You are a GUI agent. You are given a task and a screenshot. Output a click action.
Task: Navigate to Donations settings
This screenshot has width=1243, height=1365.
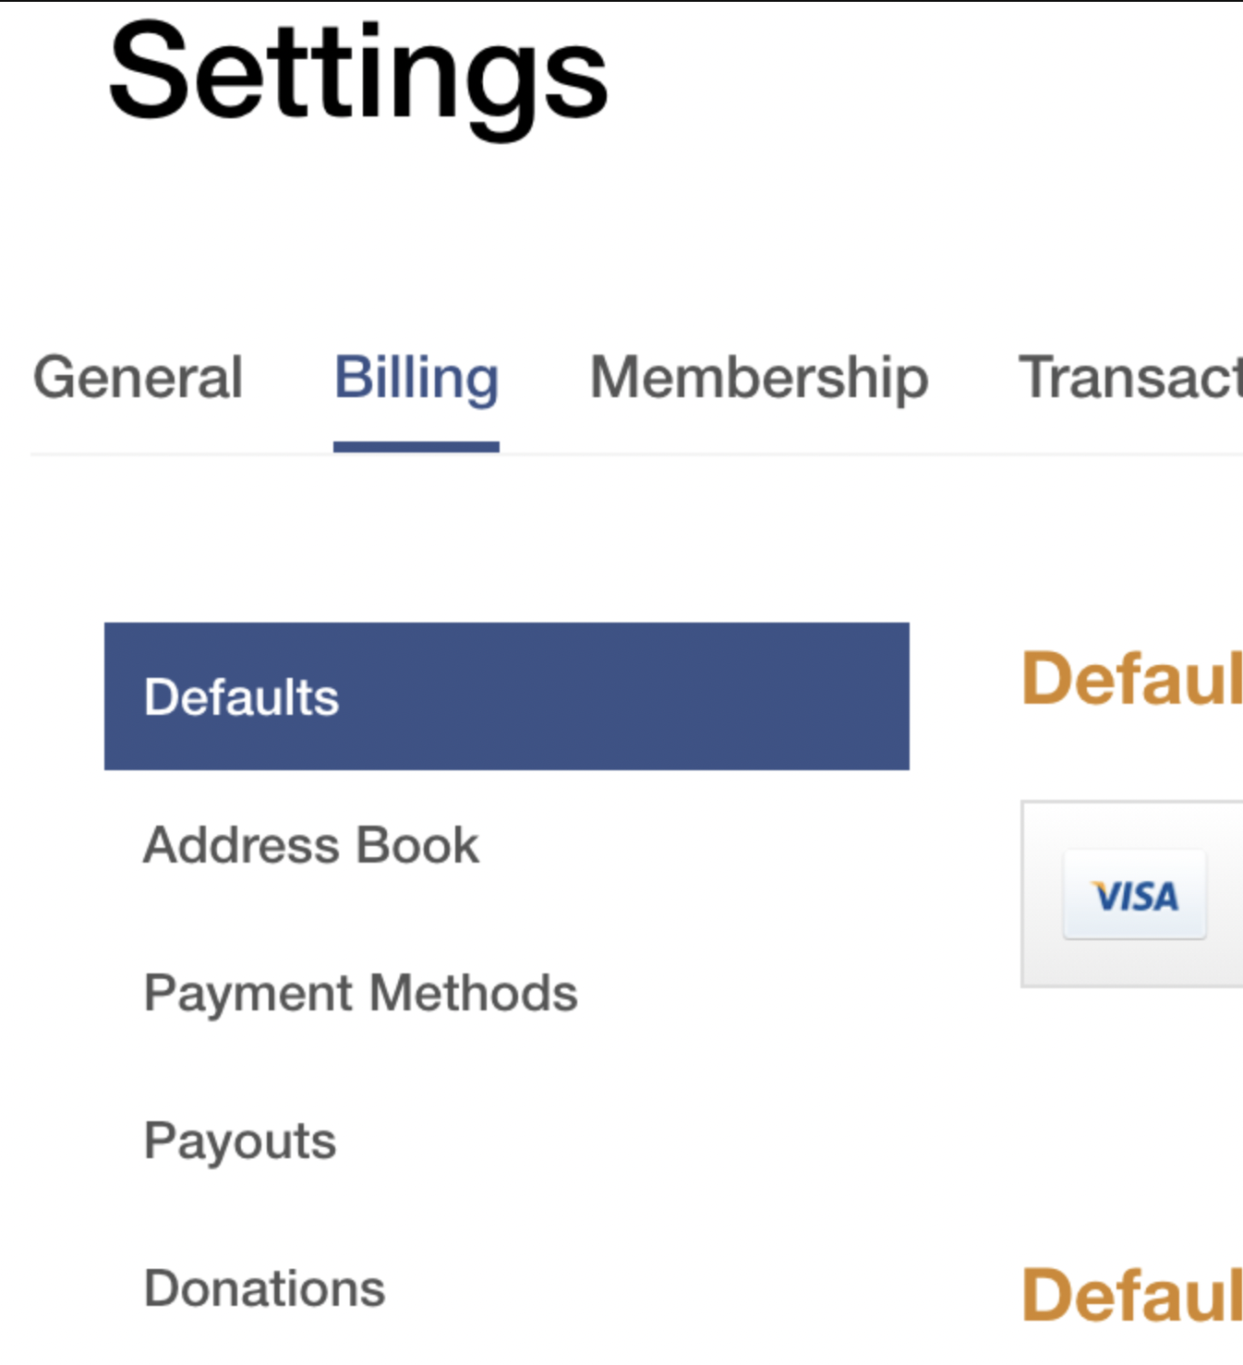click(264, 1288)
